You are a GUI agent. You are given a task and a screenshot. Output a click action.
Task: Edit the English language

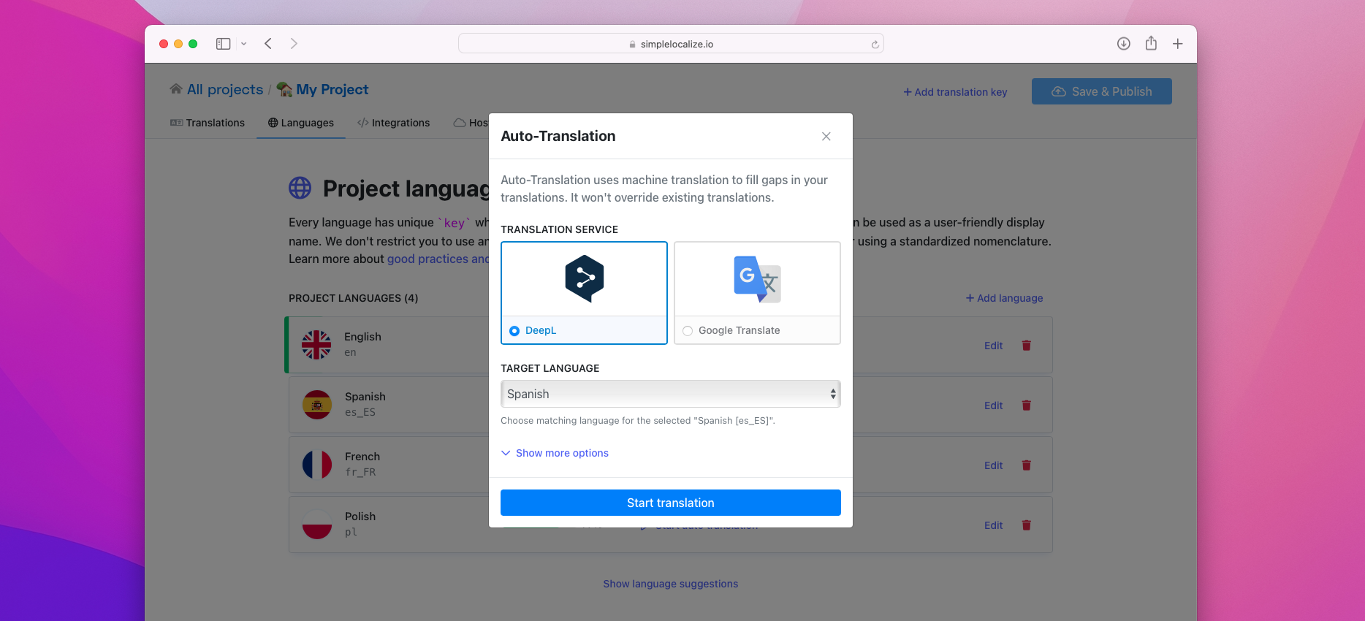pos(993,346)
